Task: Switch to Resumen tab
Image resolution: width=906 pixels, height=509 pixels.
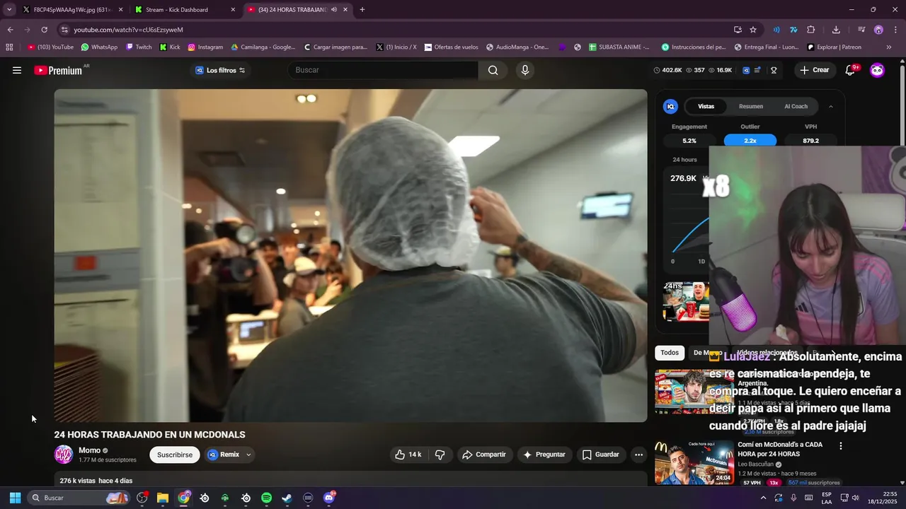Action: 751,107
